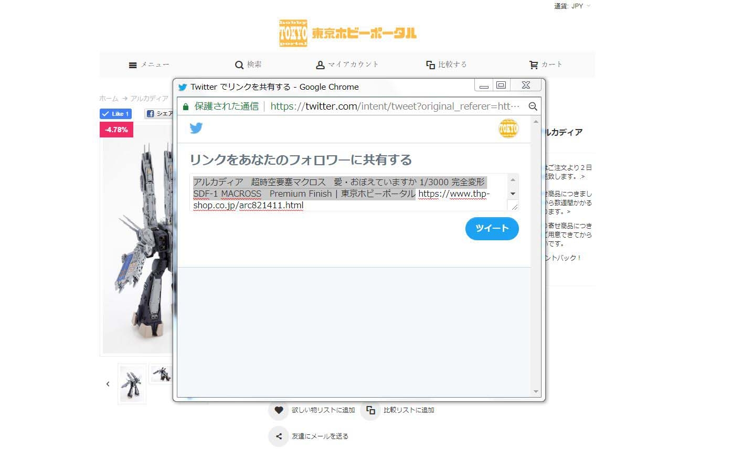Click the zoom magnifier in the address bar

point(533,106)
